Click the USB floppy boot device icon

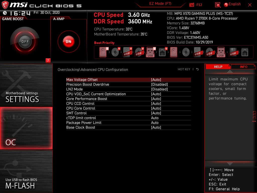tap(233, 52)
